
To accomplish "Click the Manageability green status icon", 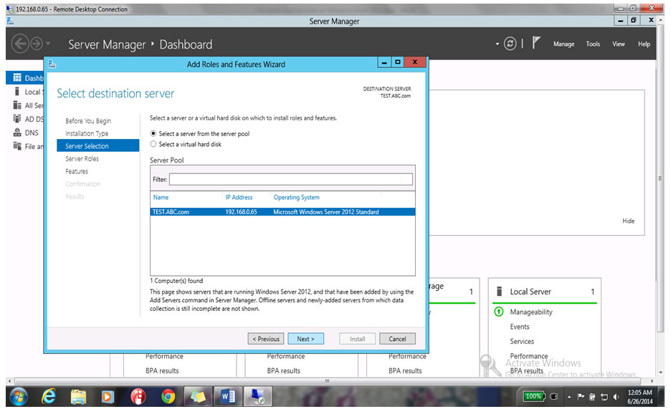I will click(x=498, y=312).
